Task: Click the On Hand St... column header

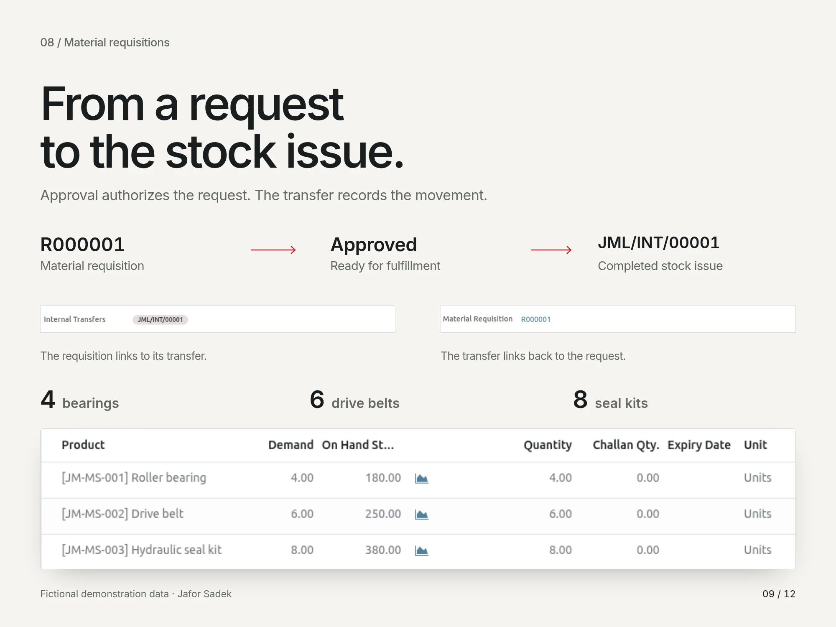Action: tap(358, 445)
